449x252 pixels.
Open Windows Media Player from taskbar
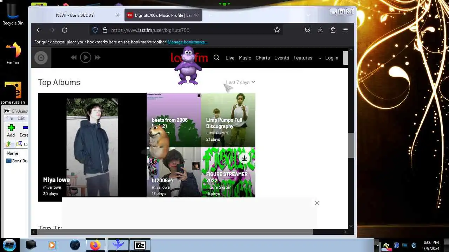point(52,245)
